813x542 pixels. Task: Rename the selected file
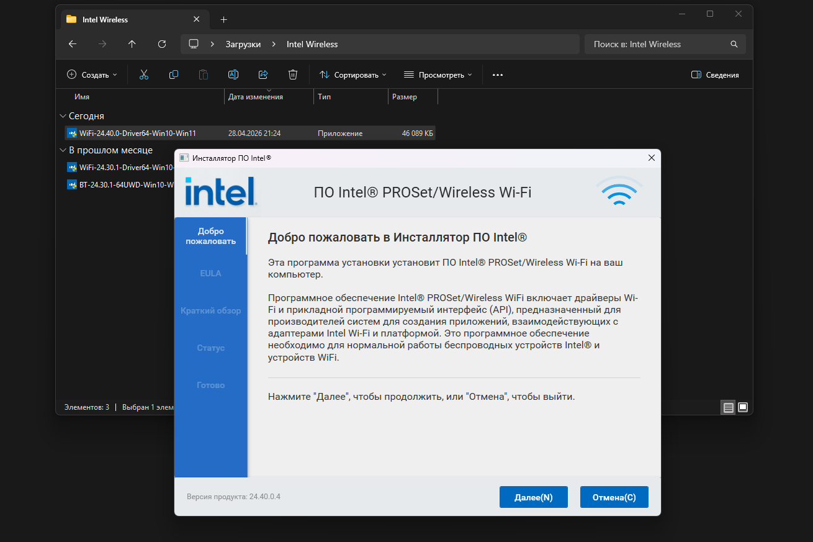click(233, 74)
